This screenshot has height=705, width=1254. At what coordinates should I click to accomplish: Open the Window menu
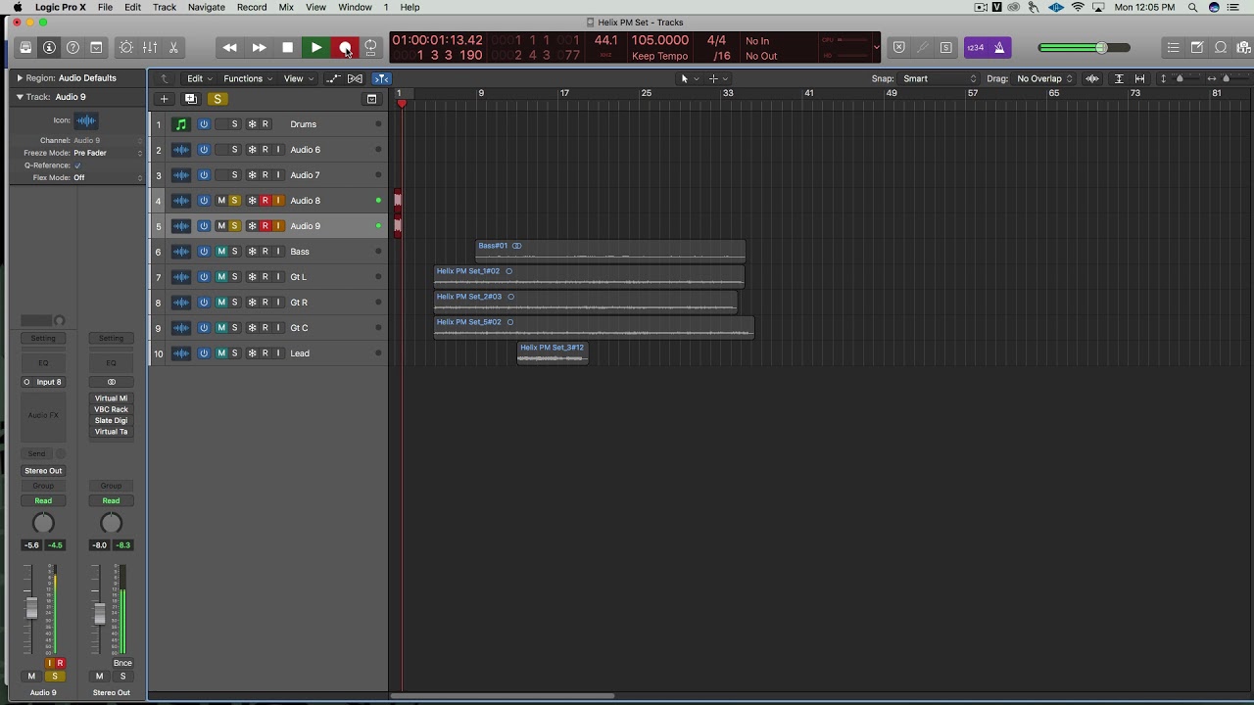click(355, 7)
